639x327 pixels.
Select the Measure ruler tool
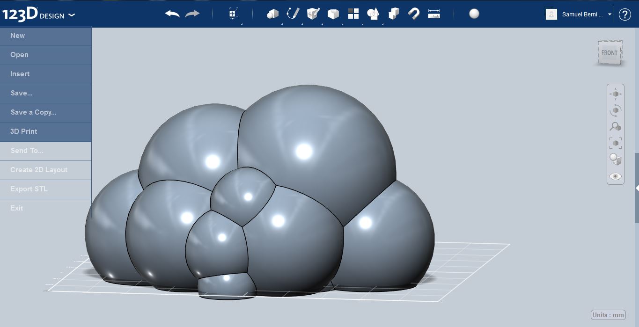click(x=433, y=14)
